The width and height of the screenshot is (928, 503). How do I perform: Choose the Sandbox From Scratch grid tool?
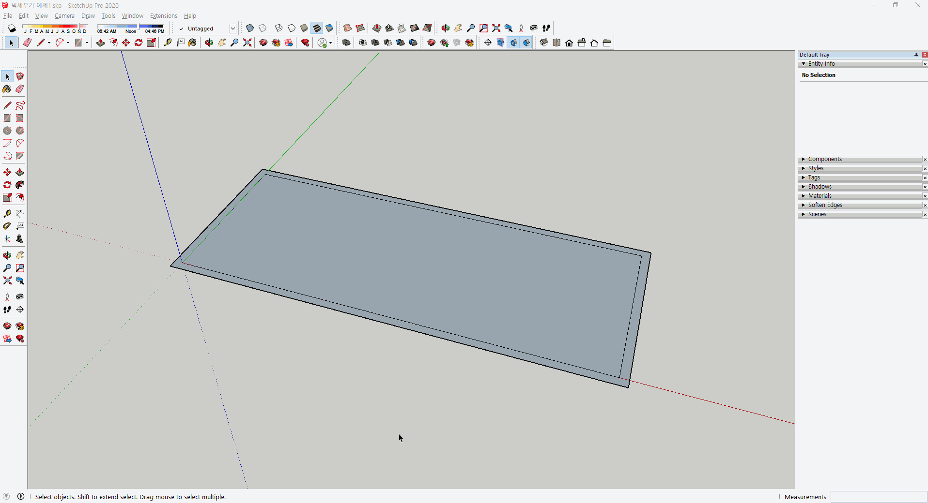tap(360, 28)
